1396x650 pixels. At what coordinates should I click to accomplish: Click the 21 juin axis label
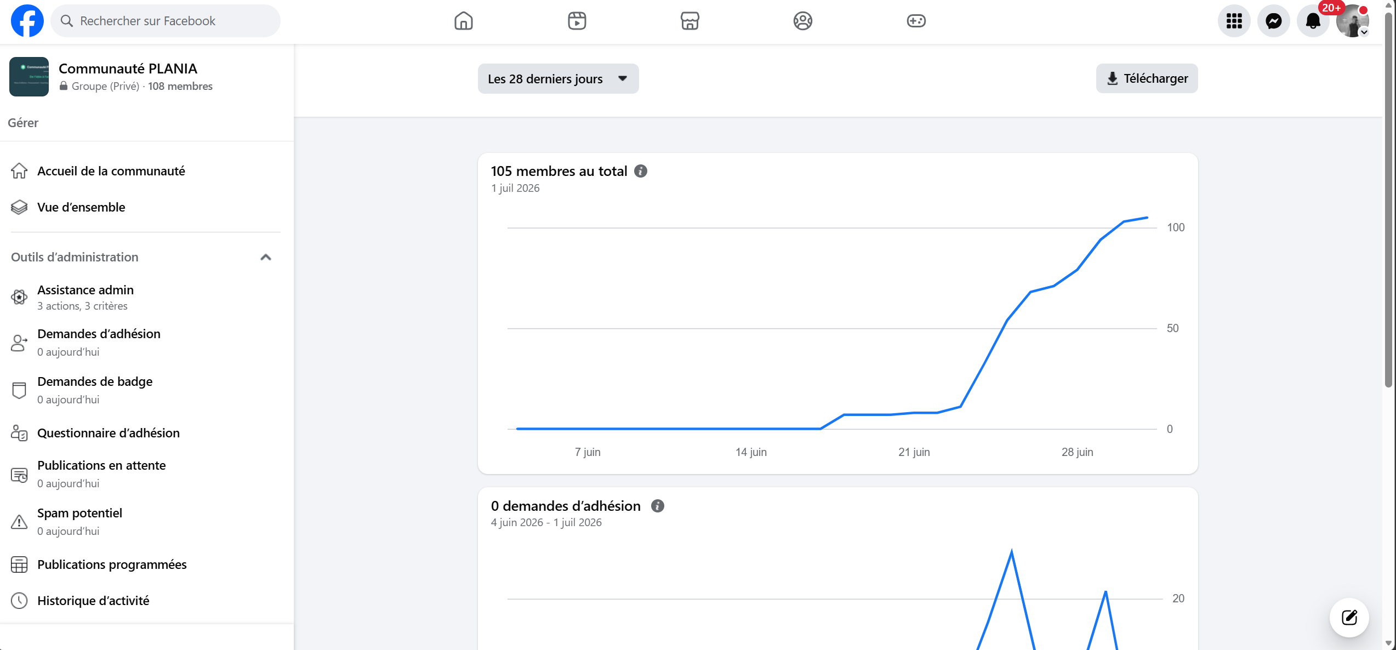click(914, 452)
